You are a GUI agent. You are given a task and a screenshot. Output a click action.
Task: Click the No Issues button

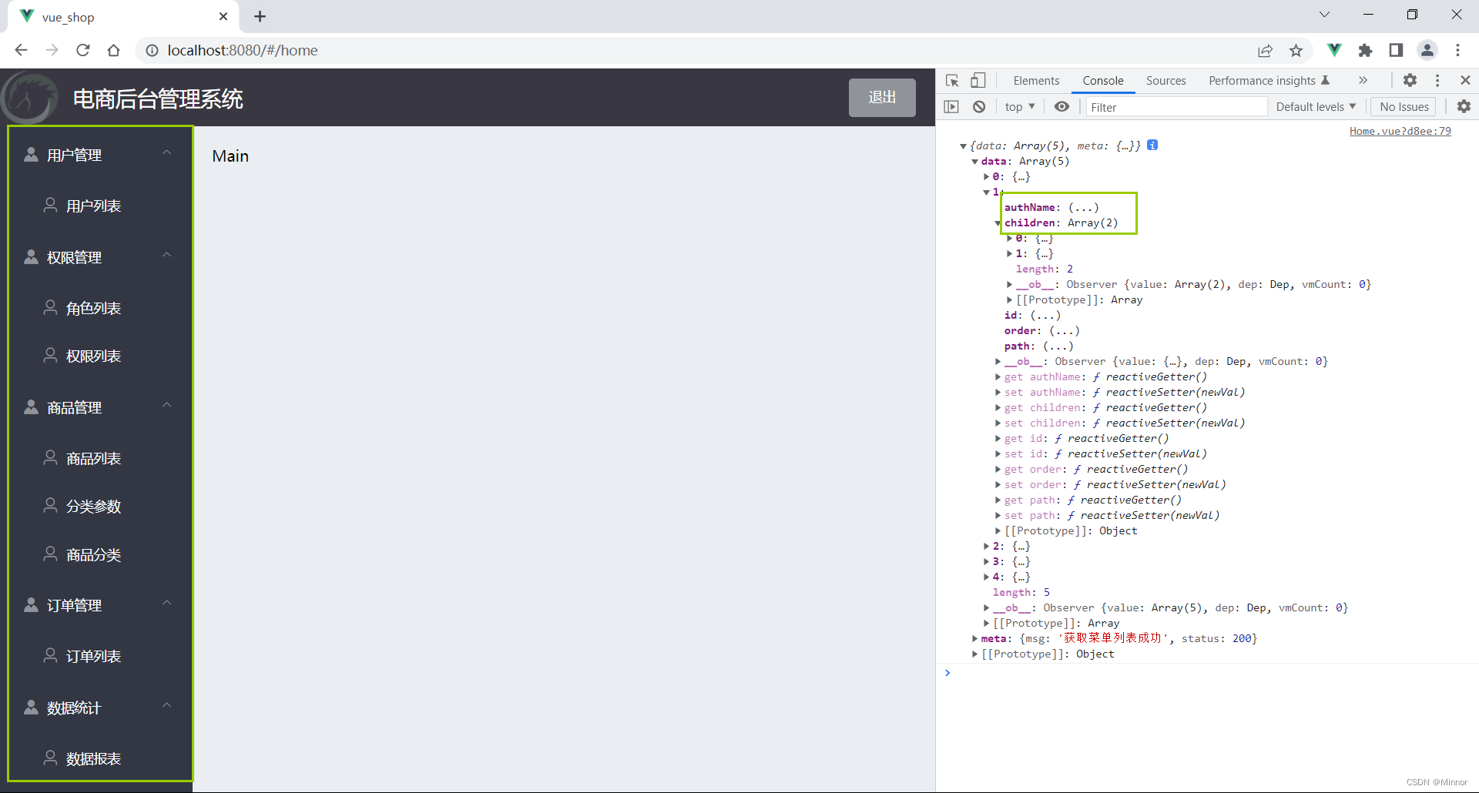pyautogui.click(x=1404, y=106)
